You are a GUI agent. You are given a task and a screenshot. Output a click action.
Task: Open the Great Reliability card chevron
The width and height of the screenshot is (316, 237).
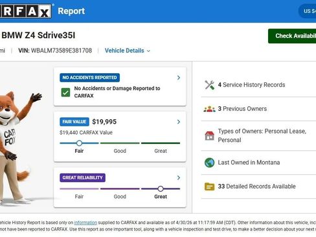tap(179, 177)
